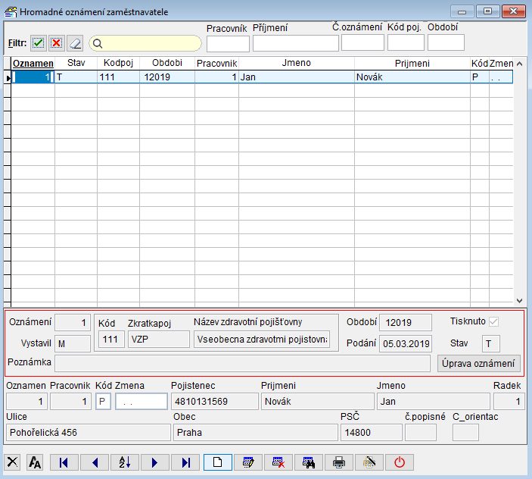Image resolution: width=532 pixels, height=479 pixels.
Task: Select the grid cell with Kodpoj '111'
Action: click(x=118, y=77)
